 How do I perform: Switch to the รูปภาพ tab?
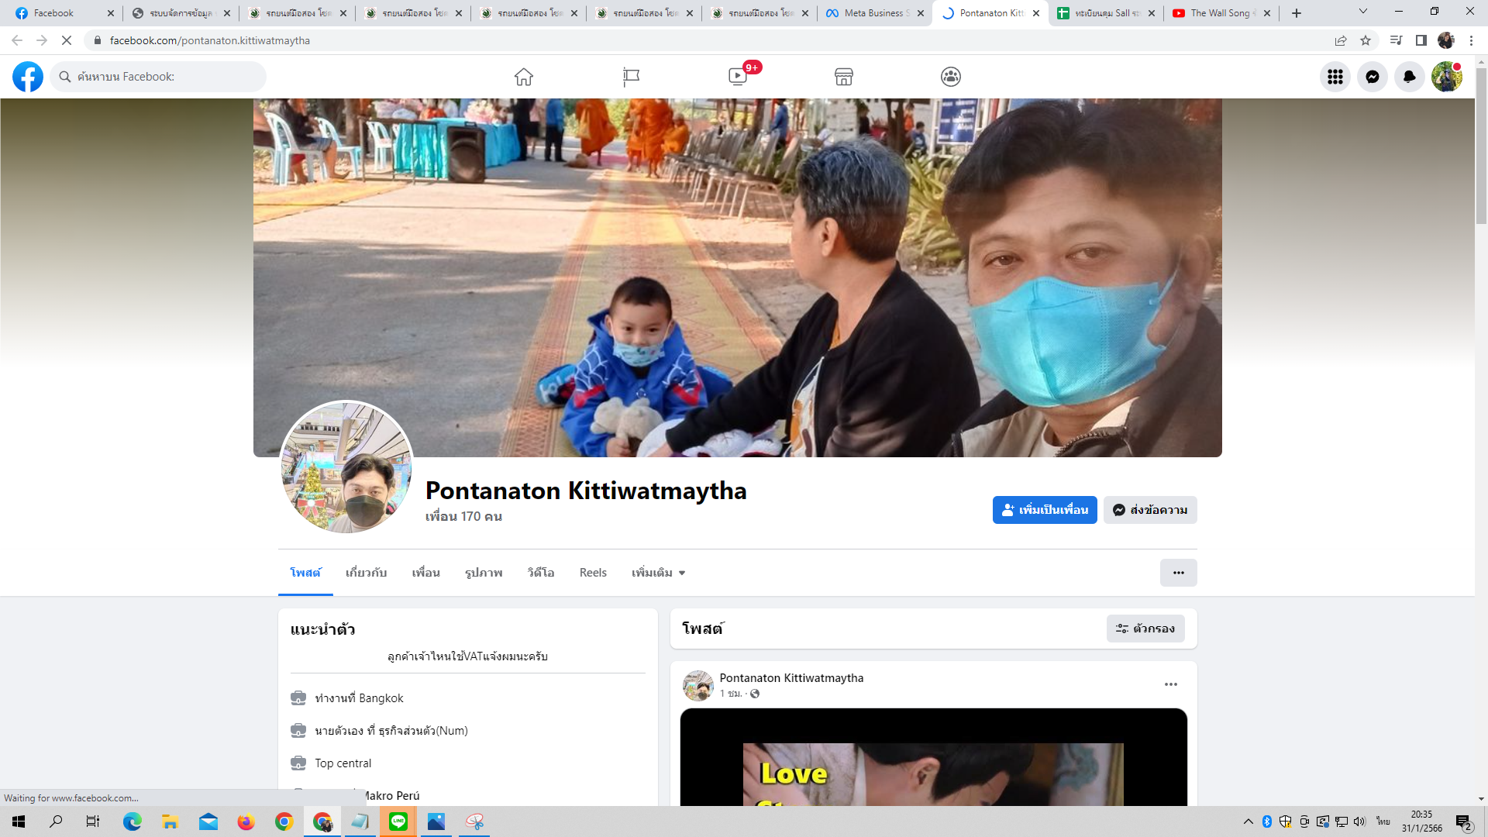(x=484, y=573)
